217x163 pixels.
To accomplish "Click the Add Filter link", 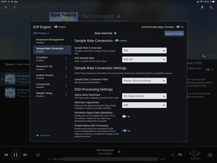I will [x=45, y=135].
